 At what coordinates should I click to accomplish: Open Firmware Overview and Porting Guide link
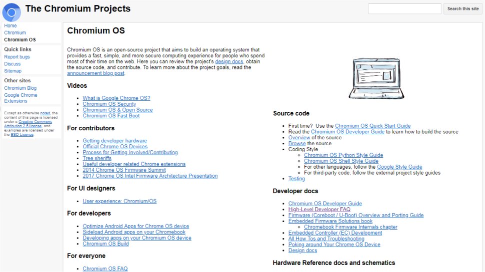point(356,215)
